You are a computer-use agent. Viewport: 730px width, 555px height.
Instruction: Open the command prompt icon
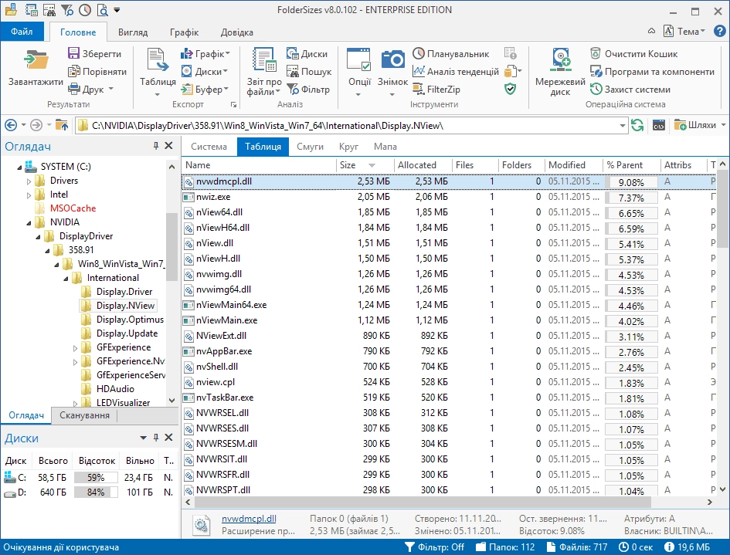coord(658,125)
